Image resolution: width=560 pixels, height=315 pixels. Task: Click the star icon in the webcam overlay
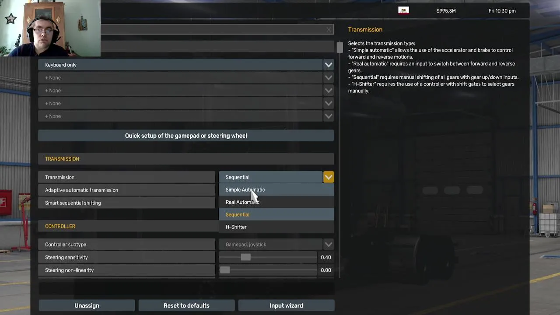[x=11, y=19]
